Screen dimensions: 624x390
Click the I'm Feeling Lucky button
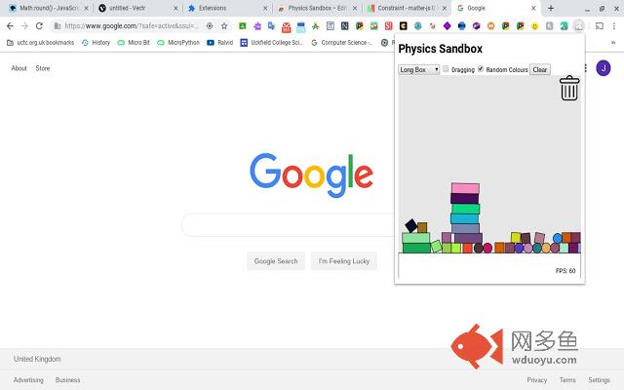[344, 261]
